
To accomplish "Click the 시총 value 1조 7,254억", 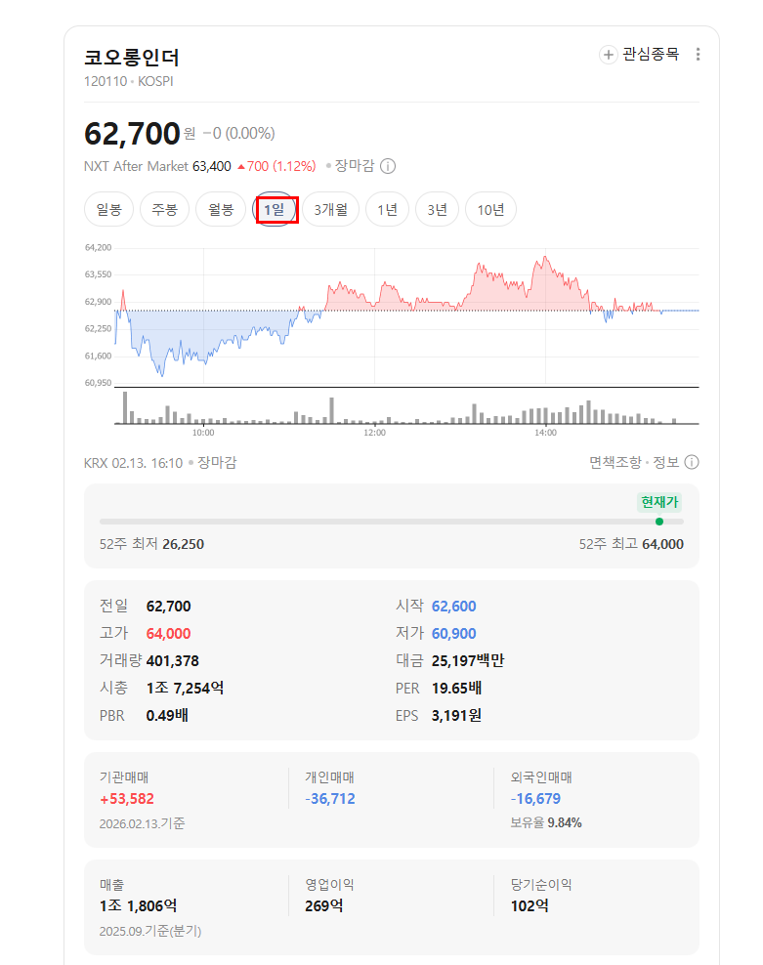I will click(185, 688).
